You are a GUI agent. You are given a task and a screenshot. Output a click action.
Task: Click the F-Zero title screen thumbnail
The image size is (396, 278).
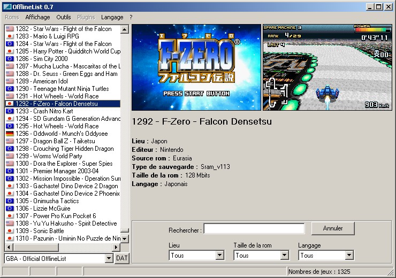196,67
